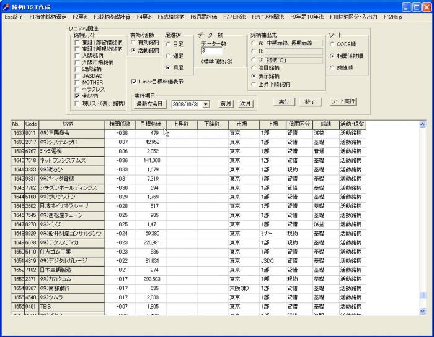Enable the 東証1部現物銘柄 checkbox
This screenshot has width=434, height=337.
77,49
